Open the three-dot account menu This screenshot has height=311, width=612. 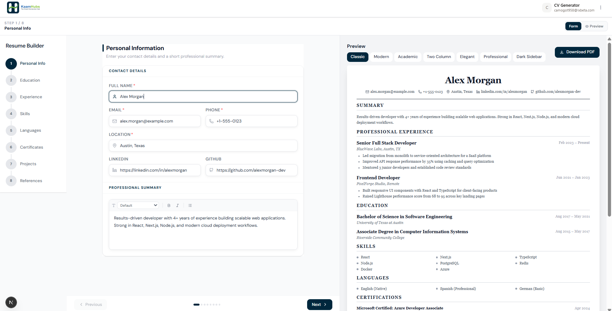tap(601, 8)
